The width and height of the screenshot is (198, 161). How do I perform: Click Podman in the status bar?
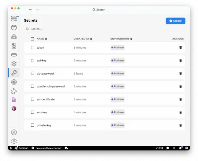[21, 148]
